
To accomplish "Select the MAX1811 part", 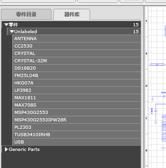I will point(77,97).
